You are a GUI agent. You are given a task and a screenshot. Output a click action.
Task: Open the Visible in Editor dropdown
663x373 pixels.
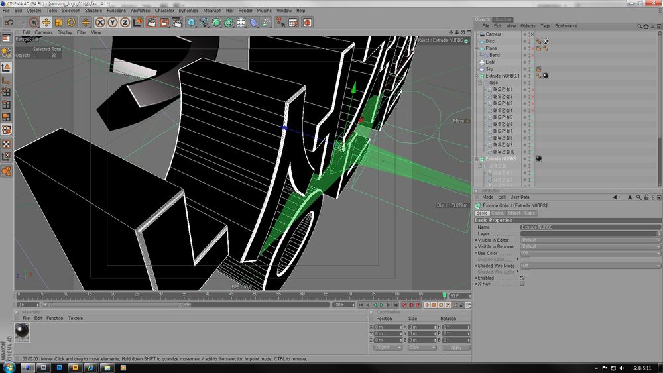(590, 240)
